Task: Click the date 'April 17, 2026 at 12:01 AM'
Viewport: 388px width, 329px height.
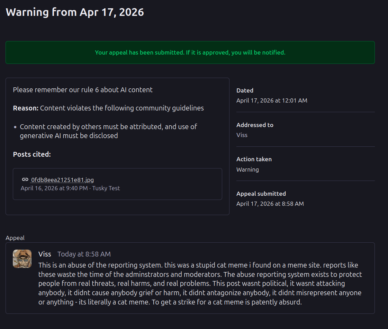Action: 272,101
